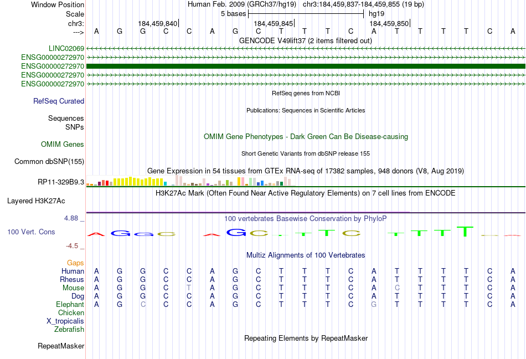
Task: Click Gene Expression in 54 tissues title
Action: click(x=306, y=171)
